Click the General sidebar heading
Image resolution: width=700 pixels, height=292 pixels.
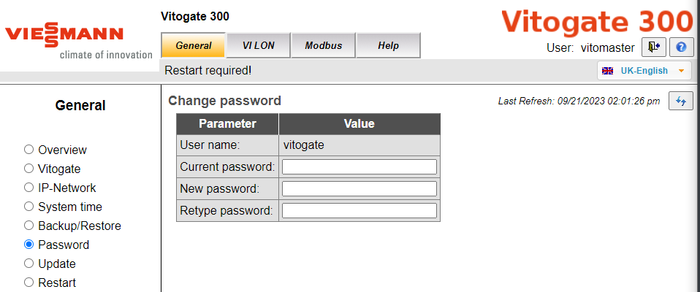[x=80, y=106]
